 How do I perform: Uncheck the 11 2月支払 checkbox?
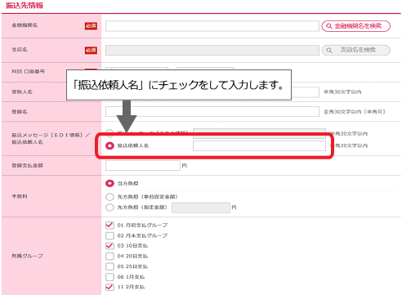click(109, 287)
